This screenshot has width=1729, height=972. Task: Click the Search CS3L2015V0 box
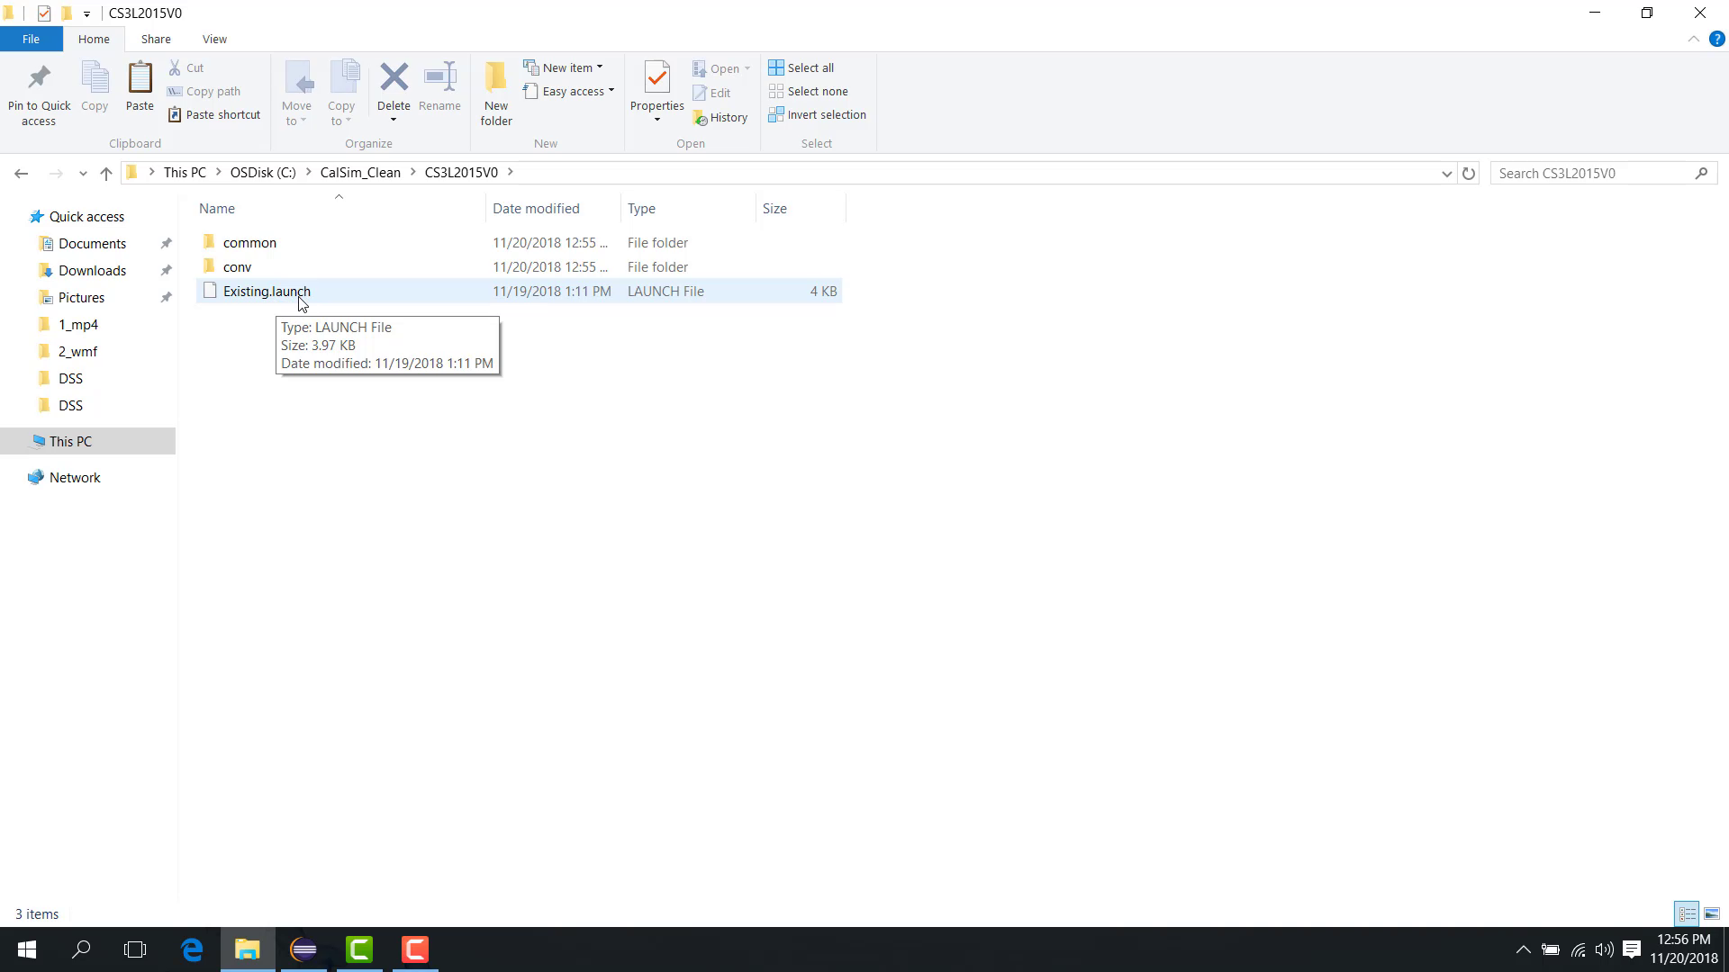point(1602,173)
